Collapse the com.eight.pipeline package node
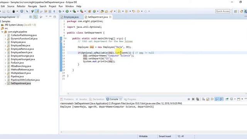247x139 pixels. (2, 32)
